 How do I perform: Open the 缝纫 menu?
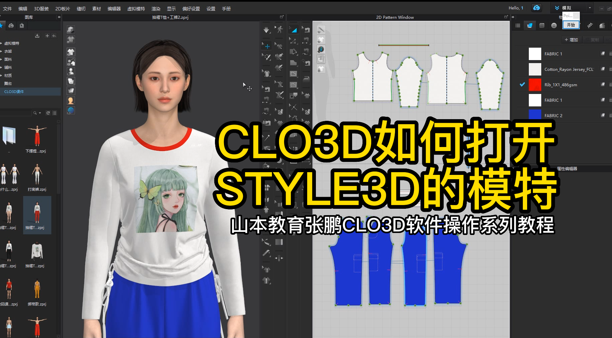[x=81, y=9]
